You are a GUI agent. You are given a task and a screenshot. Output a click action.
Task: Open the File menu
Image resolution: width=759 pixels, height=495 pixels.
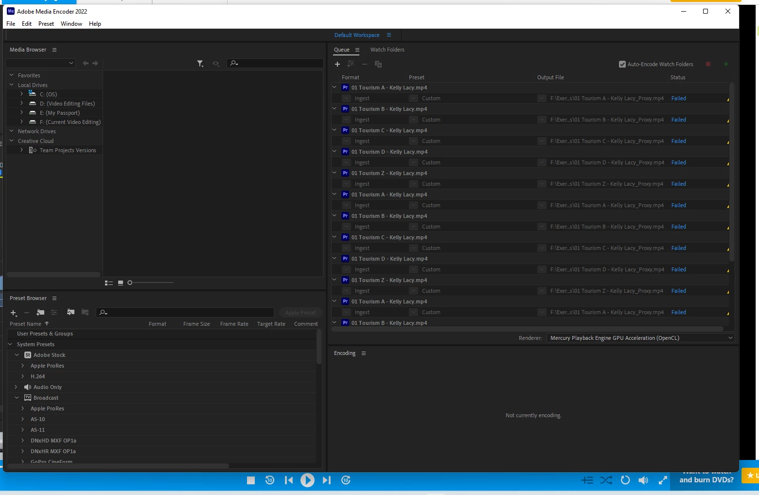point(11,24)
